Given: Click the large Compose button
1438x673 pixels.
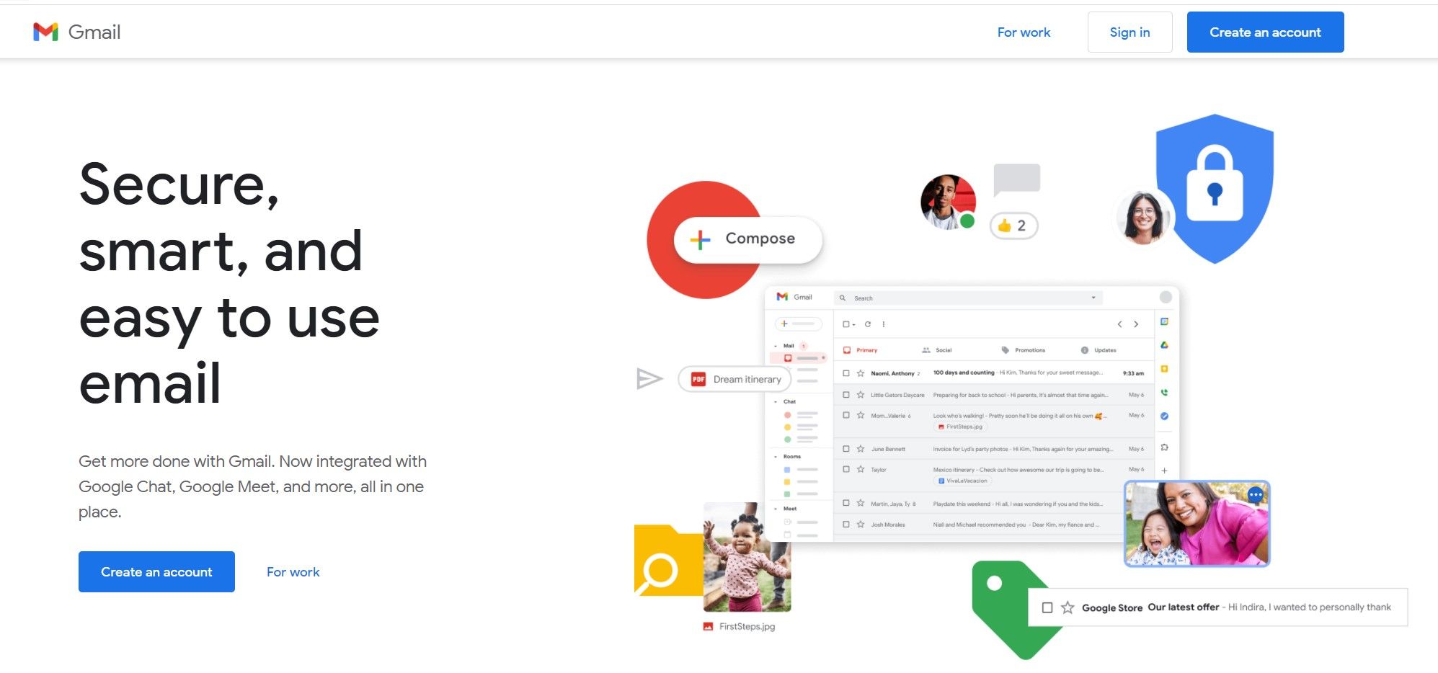Looking at the screenshot, I should click(747, 239).
